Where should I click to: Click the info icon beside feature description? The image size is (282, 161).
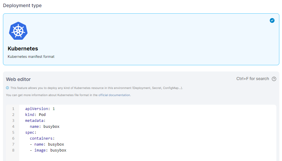7,88
